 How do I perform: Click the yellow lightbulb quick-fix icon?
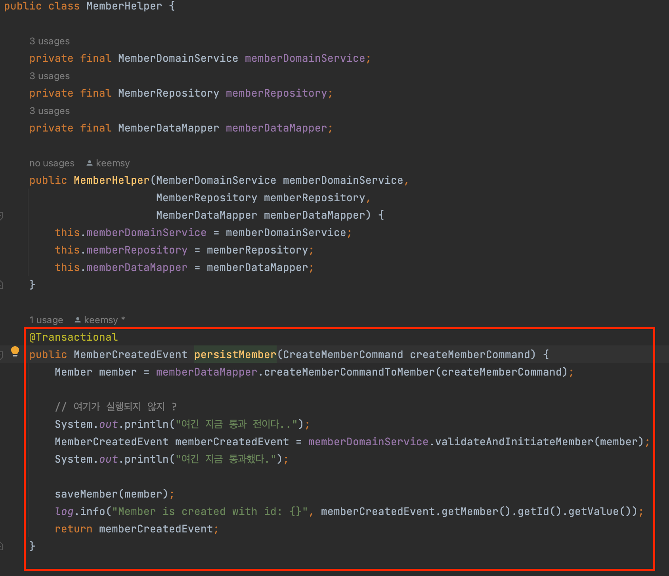coord(15,352)
